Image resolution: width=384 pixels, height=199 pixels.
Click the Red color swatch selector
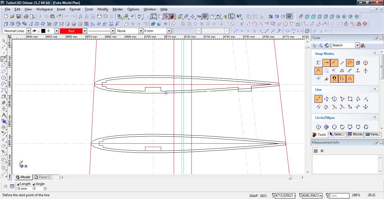coord(71,31)
